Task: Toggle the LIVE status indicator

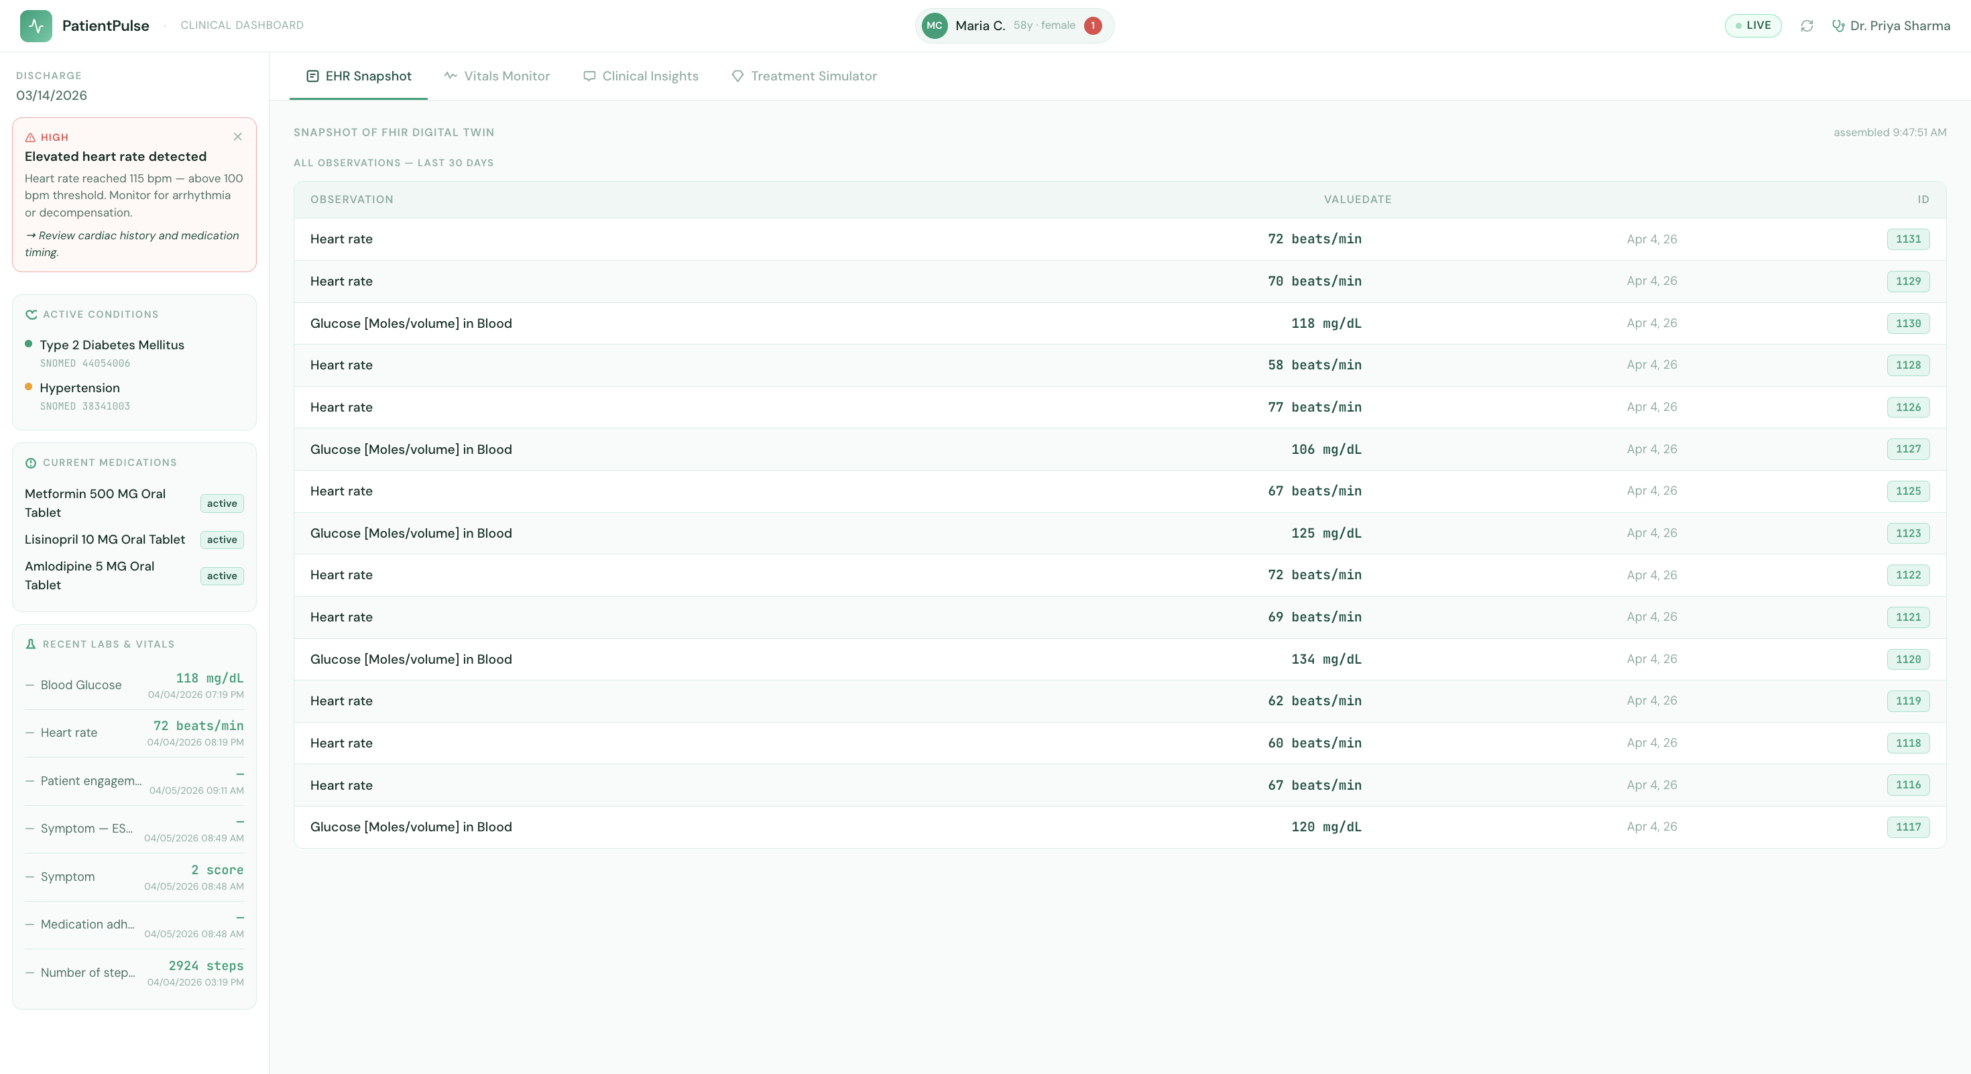Action: click(1752, 26)
